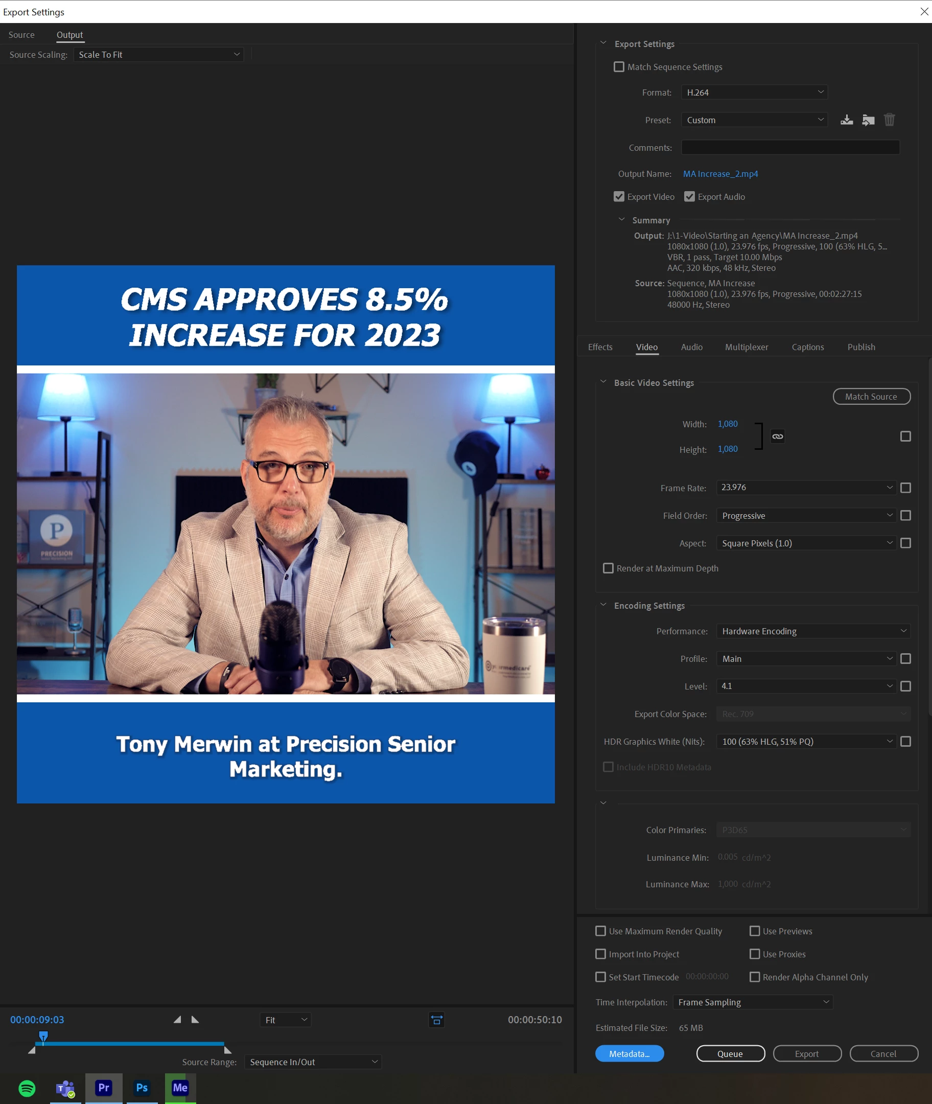Viewport: 932px width, 1104px height.
Task: Toggle match source checkbox for Profile
Action: coord(905,658)
